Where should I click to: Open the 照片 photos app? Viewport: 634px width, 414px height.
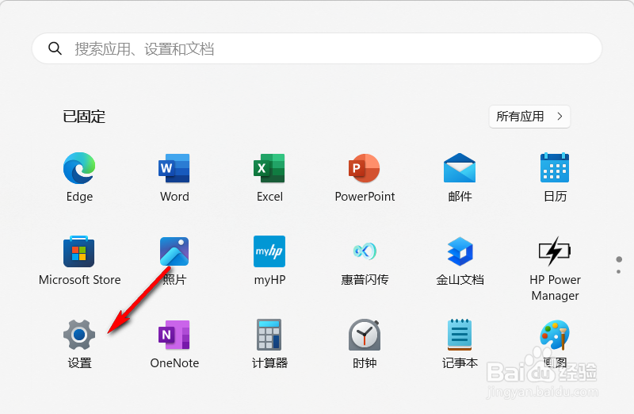tap(174, 260)
